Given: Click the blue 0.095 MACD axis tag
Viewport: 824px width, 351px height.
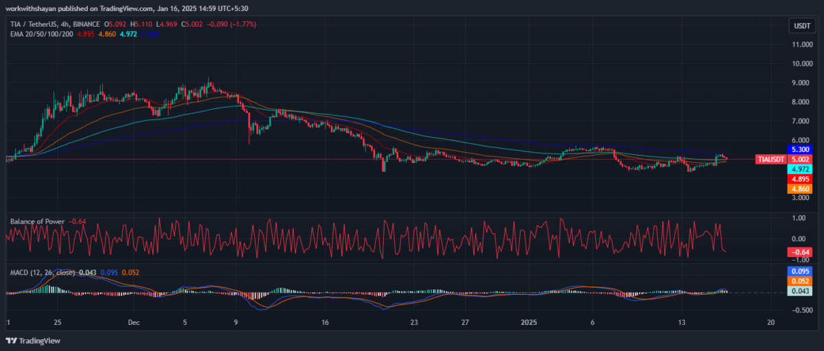Looking at the screenshot, I should [801, 271].
